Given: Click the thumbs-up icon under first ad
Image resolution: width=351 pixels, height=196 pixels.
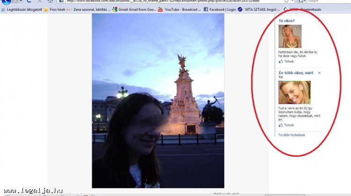Looking at the screenshot, I should [281, 61].
